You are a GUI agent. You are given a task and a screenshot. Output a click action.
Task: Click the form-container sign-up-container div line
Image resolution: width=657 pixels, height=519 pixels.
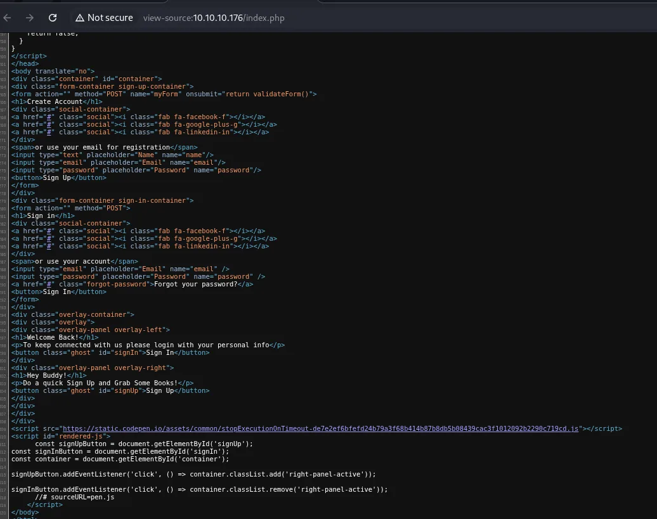(102, 86)
